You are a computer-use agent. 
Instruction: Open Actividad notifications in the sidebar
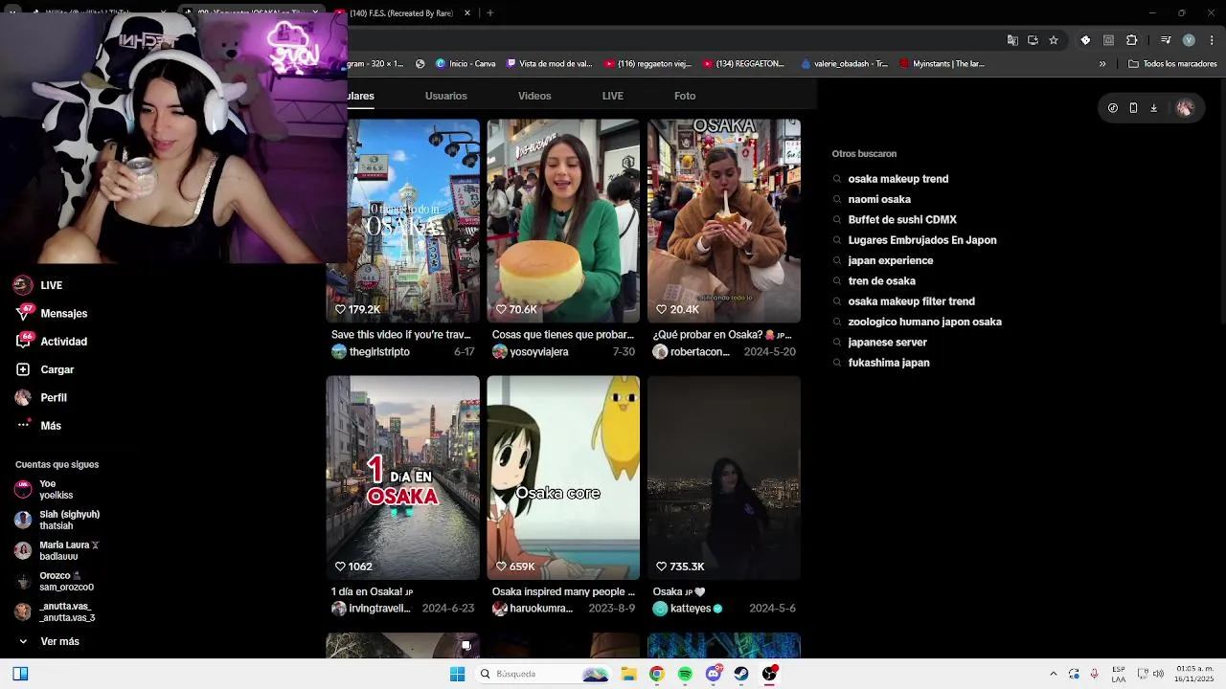[x=51, y=342]
